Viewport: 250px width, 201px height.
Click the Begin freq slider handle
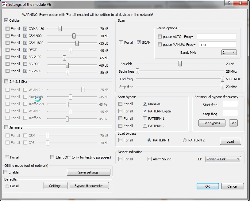(x=137, y=71)
